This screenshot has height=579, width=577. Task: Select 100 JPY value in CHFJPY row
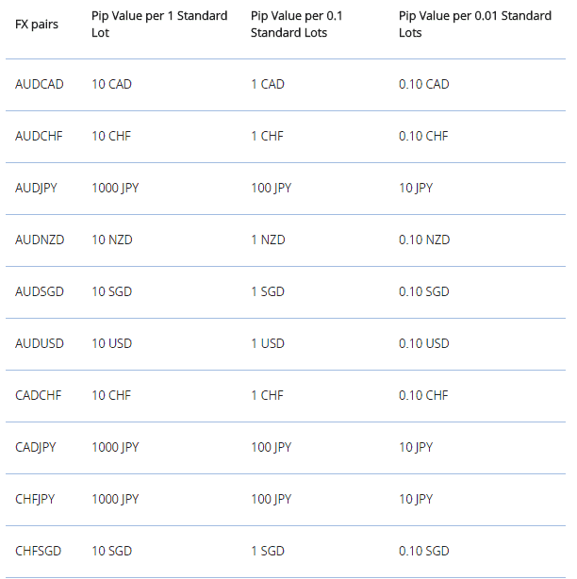[271, 499]
